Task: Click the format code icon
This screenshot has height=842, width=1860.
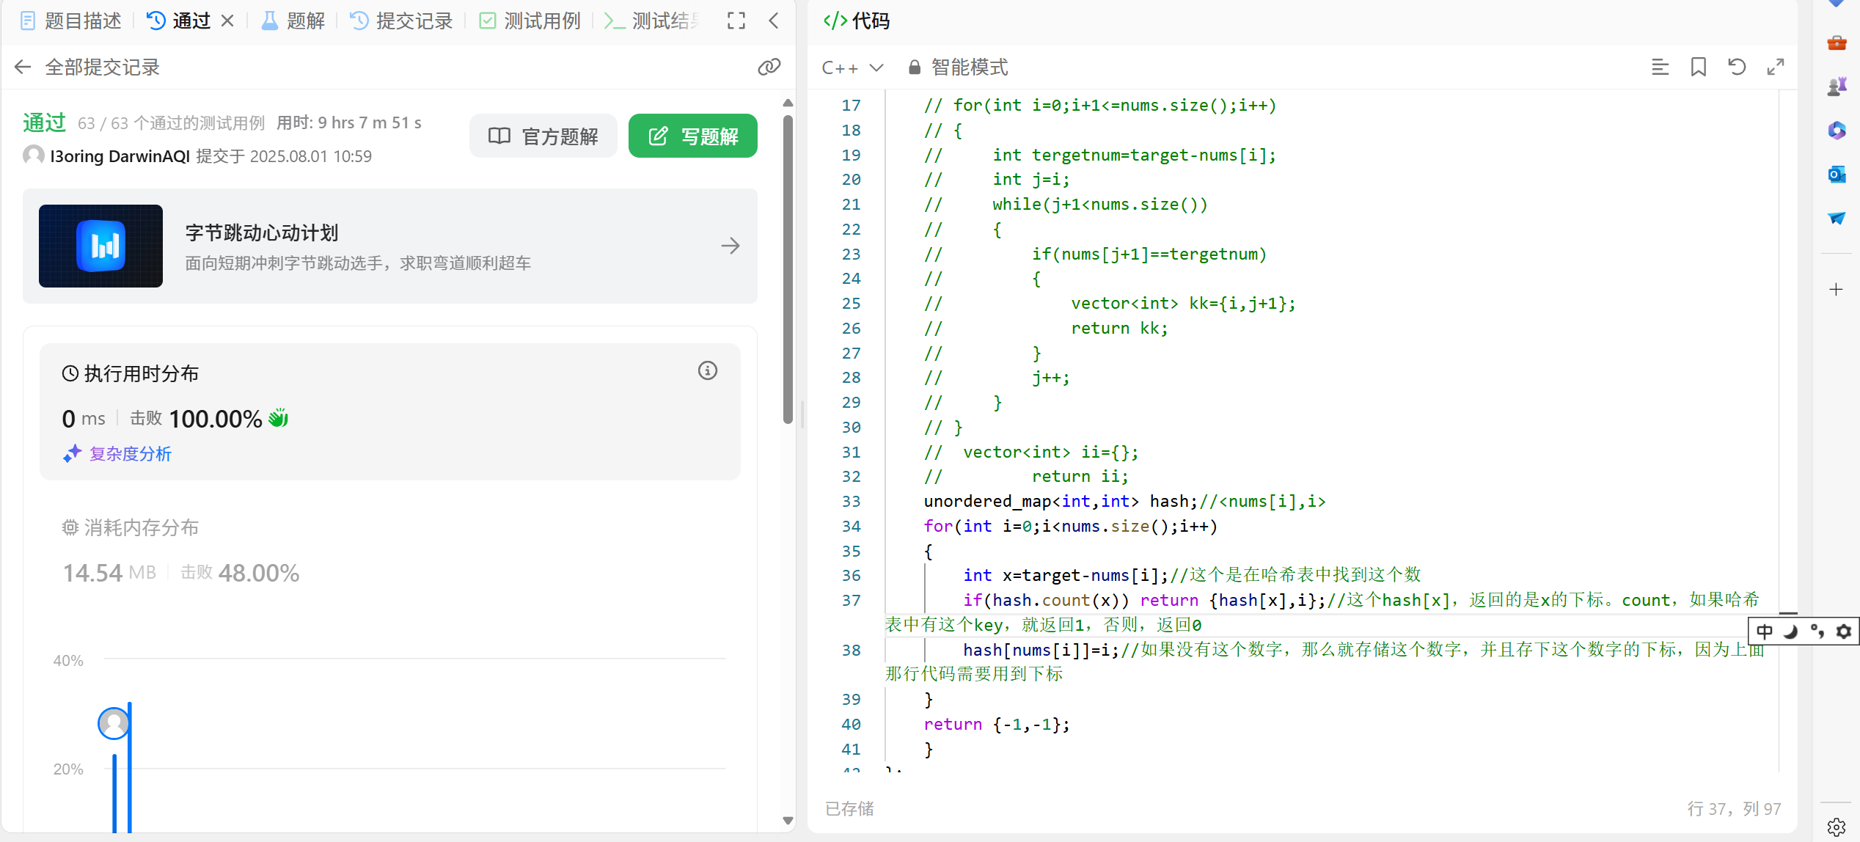Action: pos(1660,67)
